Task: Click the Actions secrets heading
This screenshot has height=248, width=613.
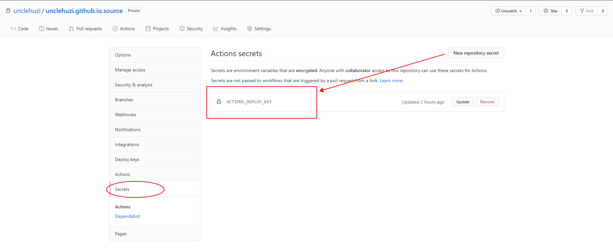Action: pos(236,54)
